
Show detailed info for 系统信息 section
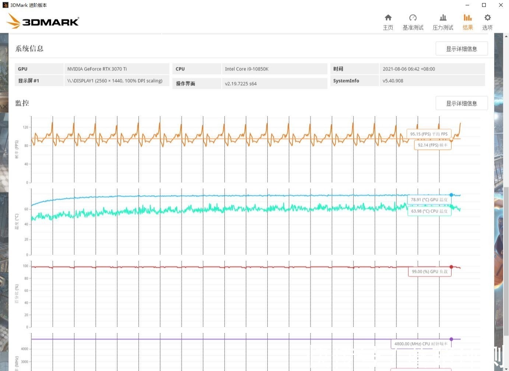click(x=461, y=49)
